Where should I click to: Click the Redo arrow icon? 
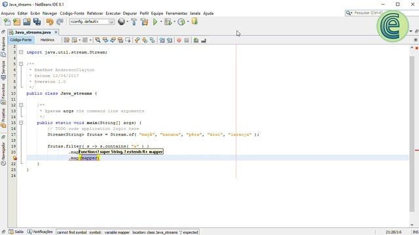point(60,22)
